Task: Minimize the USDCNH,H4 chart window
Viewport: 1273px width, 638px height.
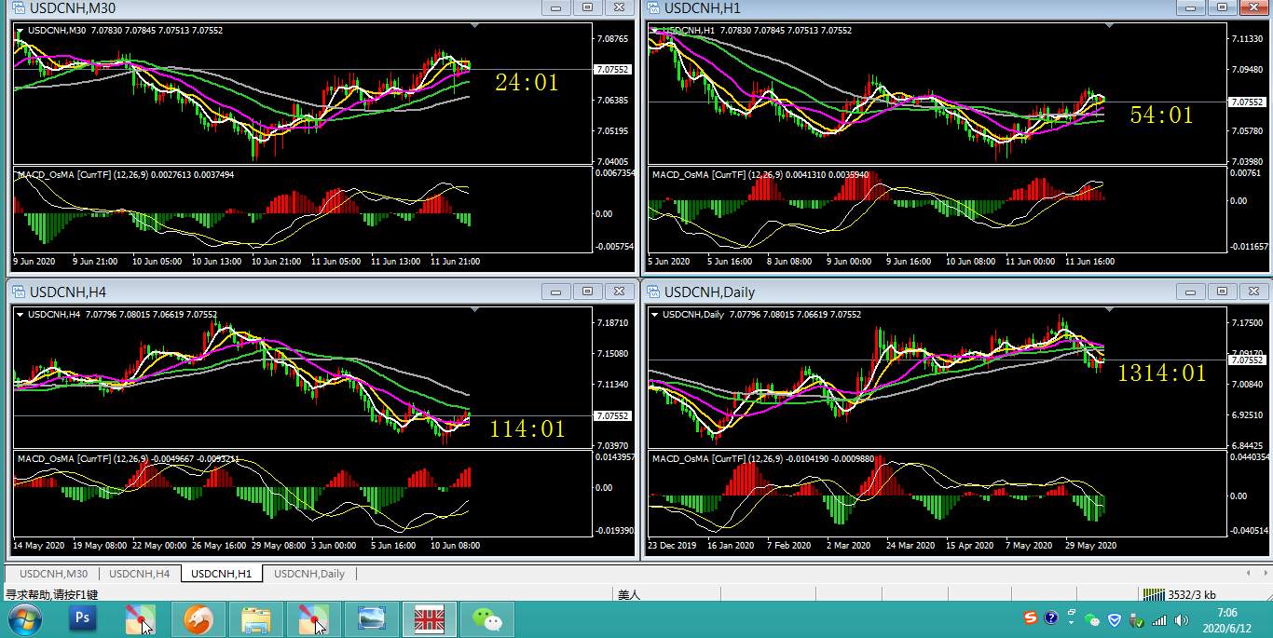Action: pyautogui.click(x=555, y=292)
